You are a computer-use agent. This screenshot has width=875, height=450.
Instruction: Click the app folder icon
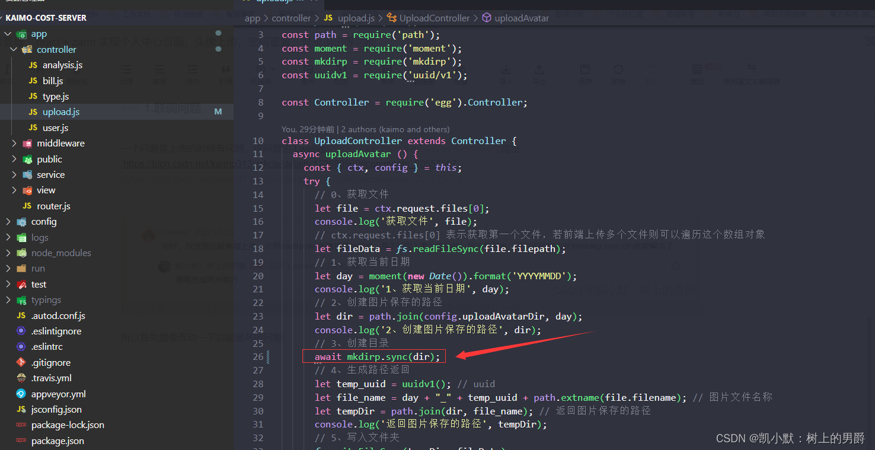21,34
